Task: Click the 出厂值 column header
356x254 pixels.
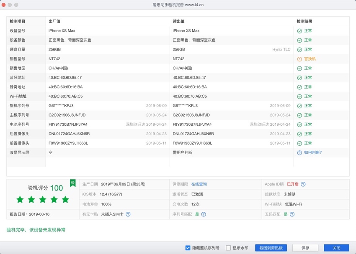Action: (54, 21)
